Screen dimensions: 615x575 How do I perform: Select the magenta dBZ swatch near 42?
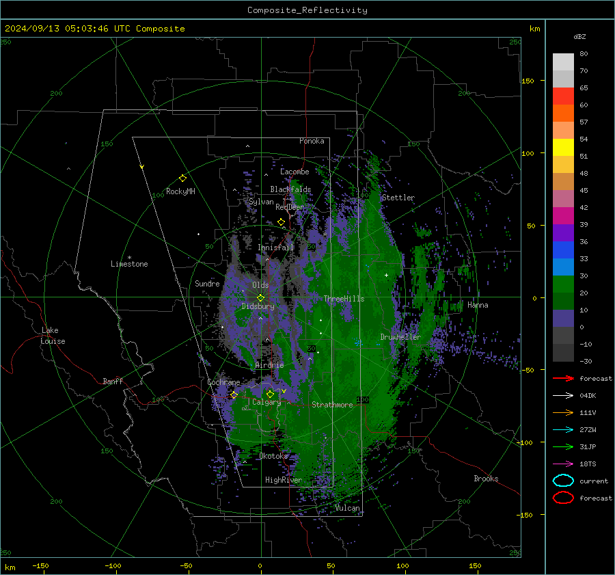tap(563, 216)
